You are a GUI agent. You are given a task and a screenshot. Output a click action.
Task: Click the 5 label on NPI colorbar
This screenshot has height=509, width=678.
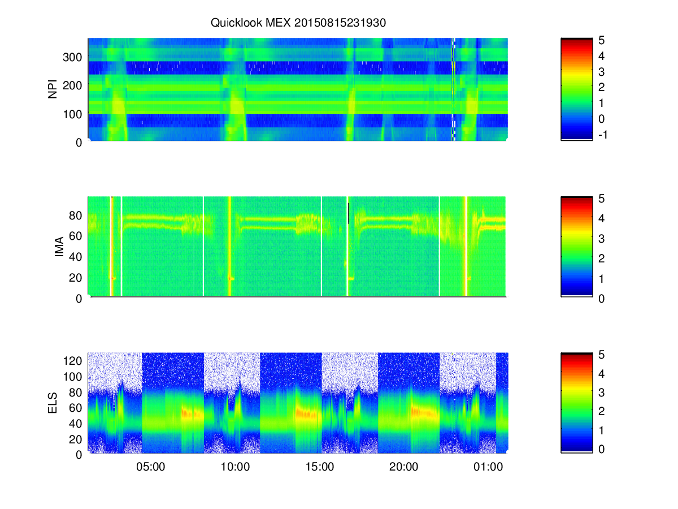pos(602,40)
